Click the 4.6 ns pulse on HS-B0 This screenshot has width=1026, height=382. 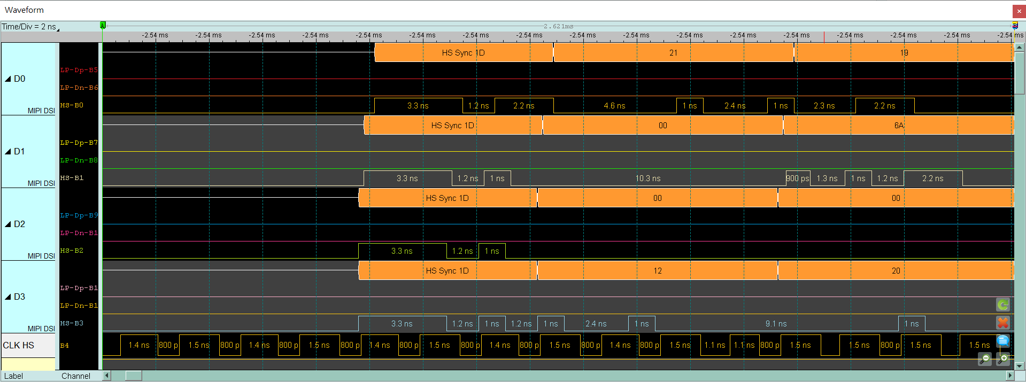615,106
